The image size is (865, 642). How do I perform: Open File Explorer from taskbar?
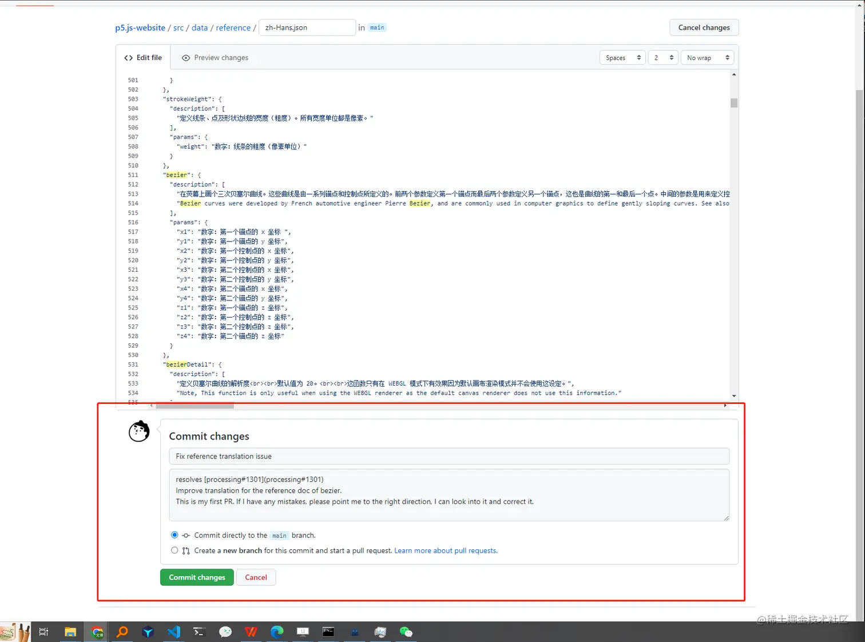coord(70,632)
